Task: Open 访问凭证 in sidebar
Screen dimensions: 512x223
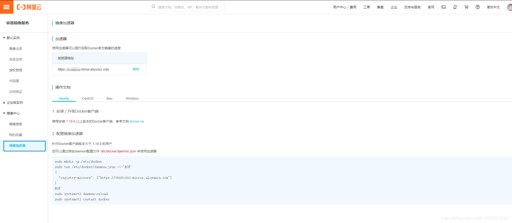Action: [x=16, y=92]
